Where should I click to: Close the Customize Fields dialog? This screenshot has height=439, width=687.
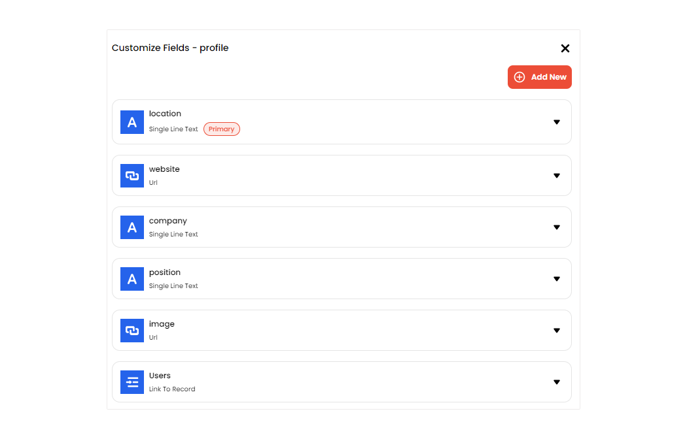coord(565,48)
